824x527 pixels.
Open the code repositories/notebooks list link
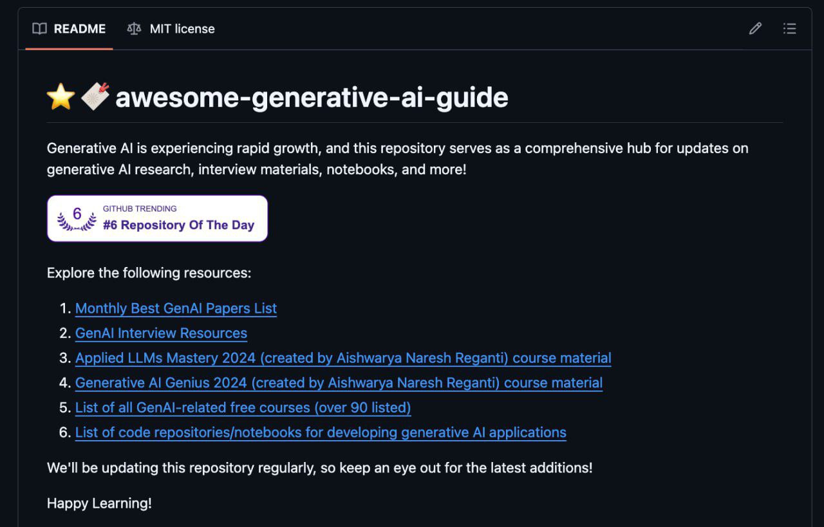click(x=321, y=432)
